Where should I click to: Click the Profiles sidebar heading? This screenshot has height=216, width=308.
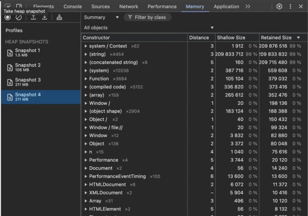(14, 30)
